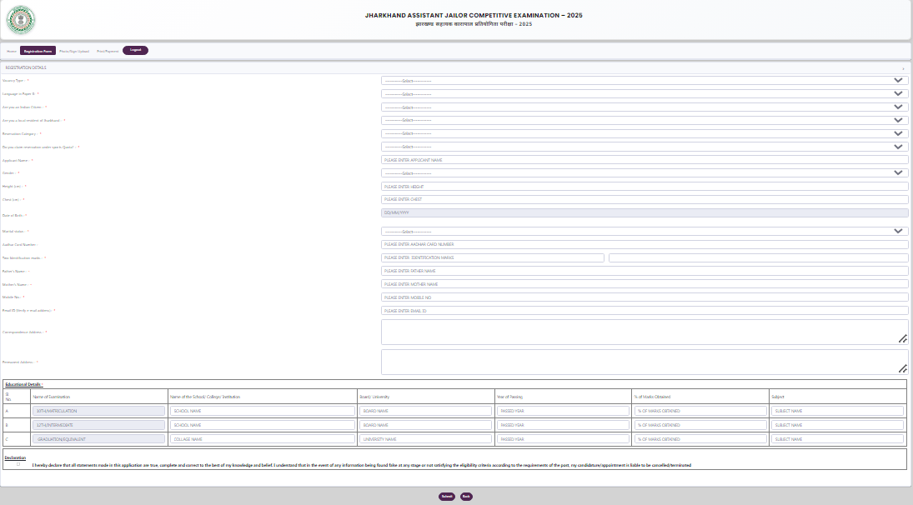The image size is (913, 505).
Task: Collapse the Registration Details panel arrow
Action: [903, 68]
